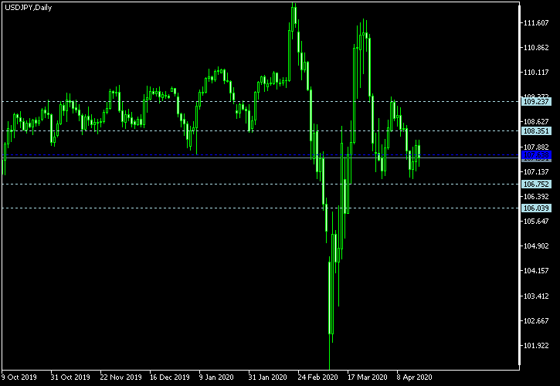Click the 107.882 price axis value
560x386 pixels.
coord(536,147)
